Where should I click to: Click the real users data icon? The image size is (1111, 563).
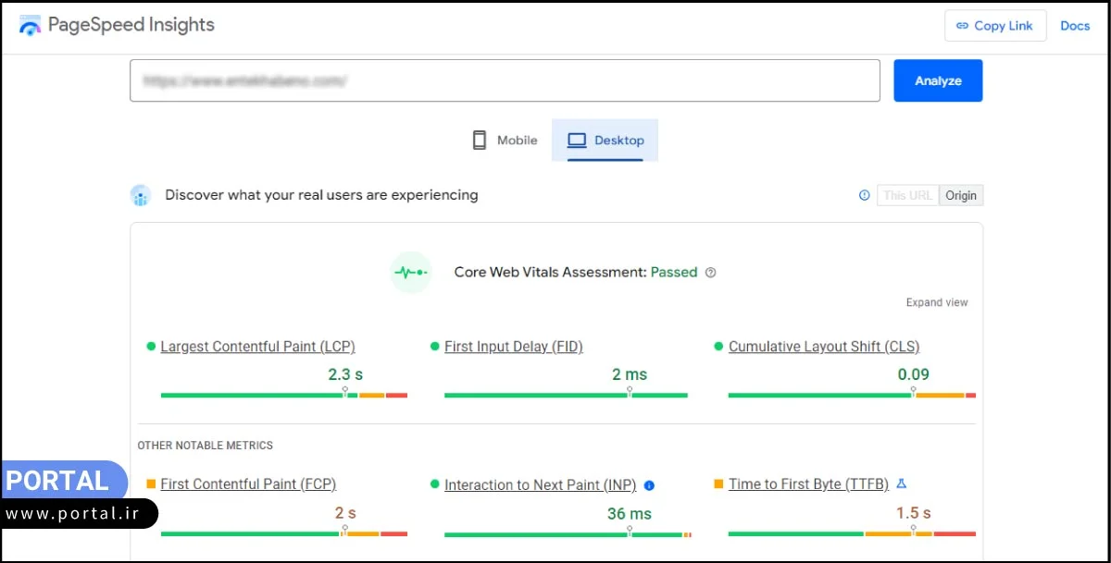[141, 195]
